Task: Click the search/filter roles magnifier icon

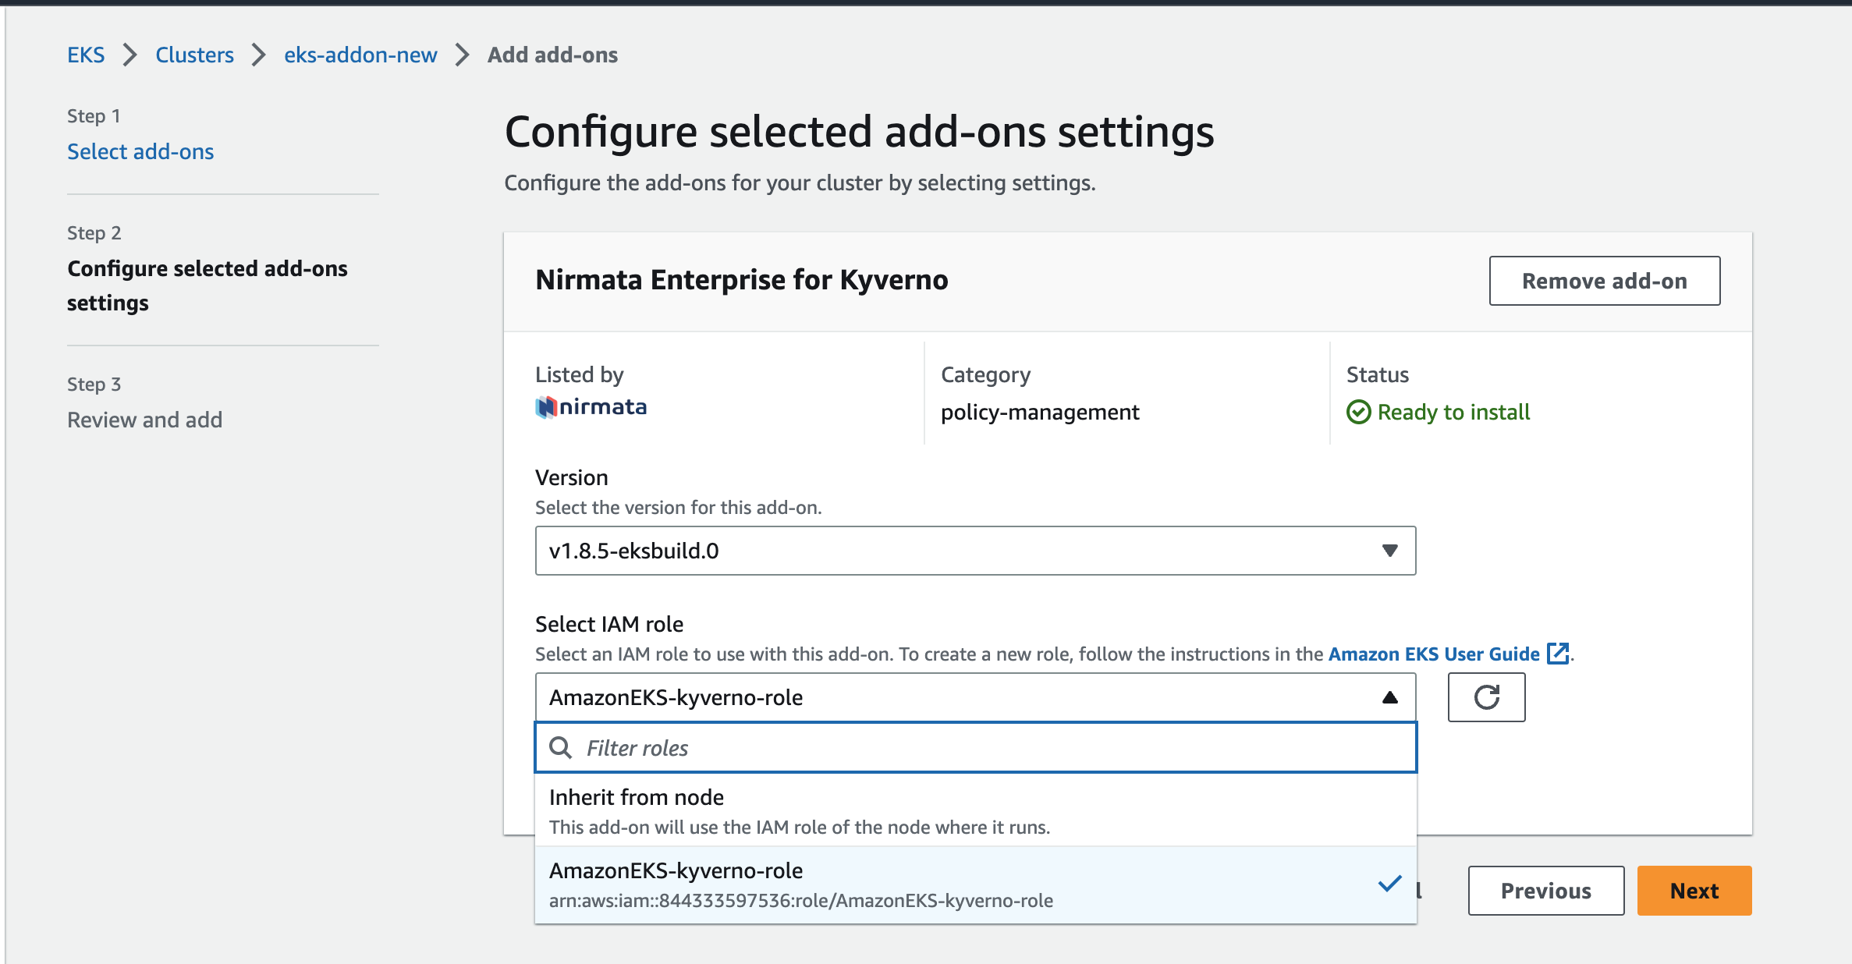Action: pos(560,747)
